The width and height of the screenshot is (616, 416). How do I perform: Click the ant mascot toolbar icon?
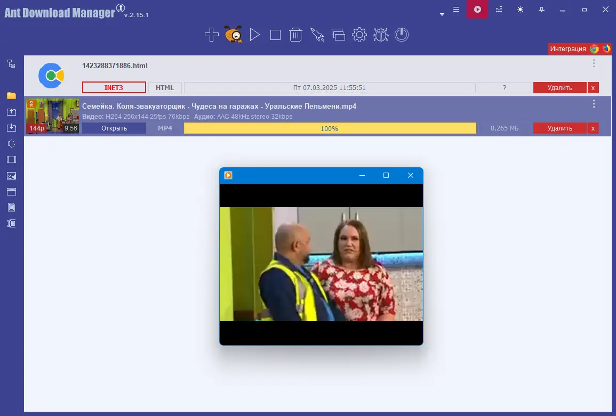point(234,34)
